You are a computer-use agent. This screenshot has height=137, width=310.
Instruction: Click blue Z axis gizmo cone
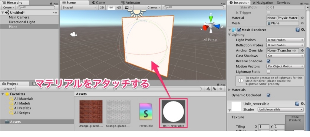217,26
